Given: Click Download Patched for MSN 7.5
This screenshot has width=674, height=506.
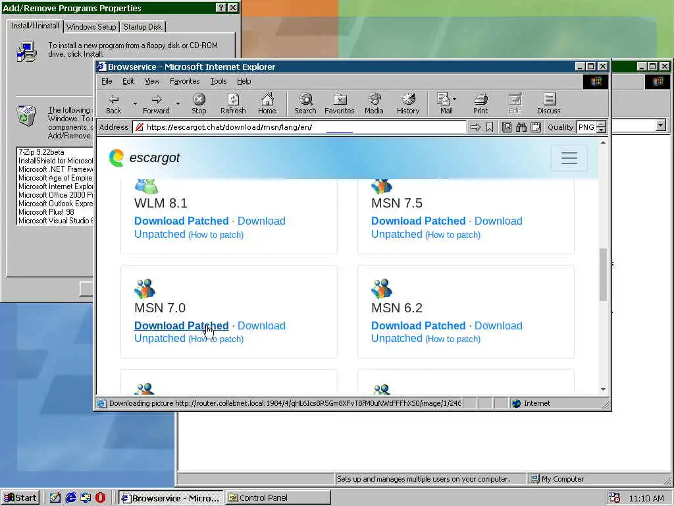Looking at the screenshot, I should click(418, 221).
